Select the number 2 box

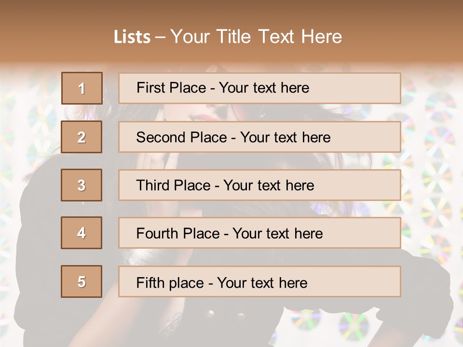82,137
